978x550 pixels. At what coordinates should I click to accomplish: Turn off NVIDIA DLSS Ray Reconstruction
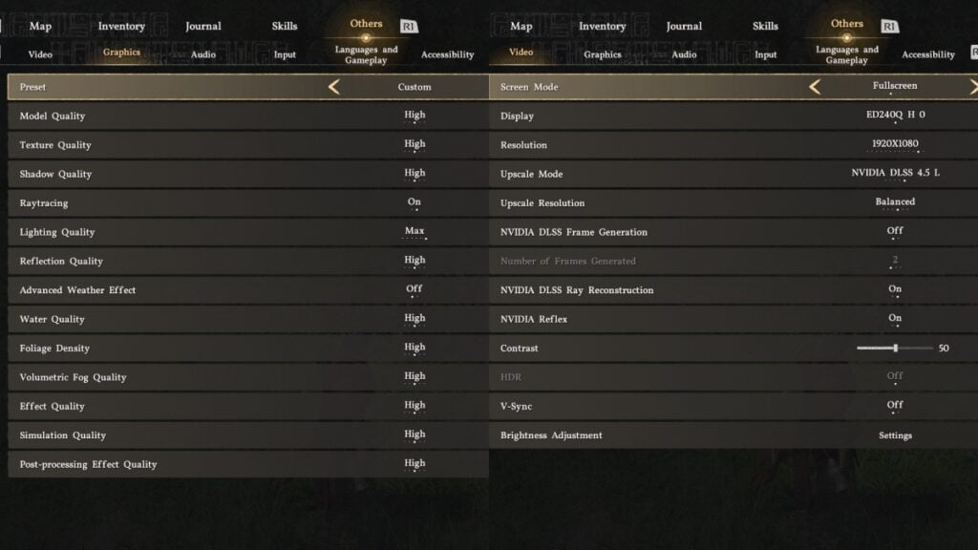click(894, 289)
